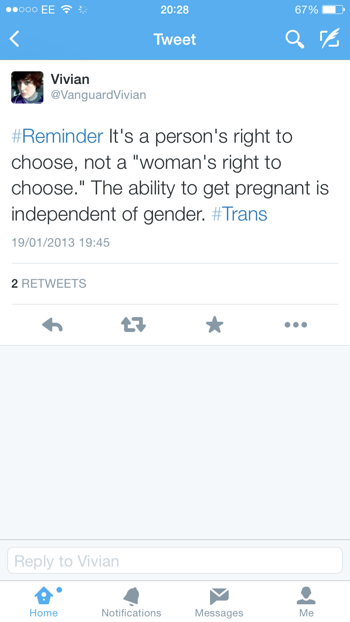Tap the Wi-Fi status icon

coord(67,10)
